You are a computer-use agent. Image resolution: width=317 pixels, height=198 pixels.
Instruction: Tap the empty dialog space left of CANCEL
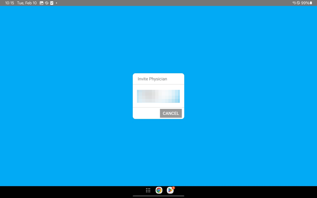coord(146,113)
